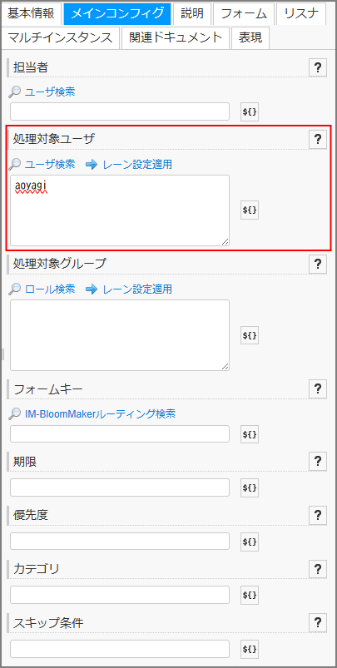The width and height of the screenshot is (337, 668).
Task: Click arrow icon beside 処理対象ユーザ レーン設定適用
Action: pos(92,164)
